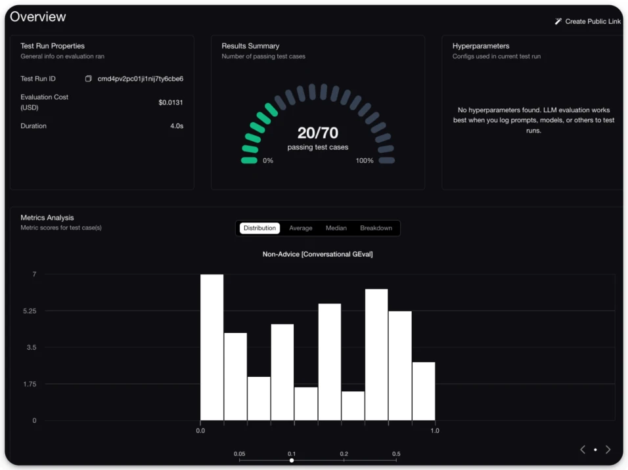The image size is (628, 470).
Task: Set bin size slider to 0.5
Action: click(x=396, y=460)
